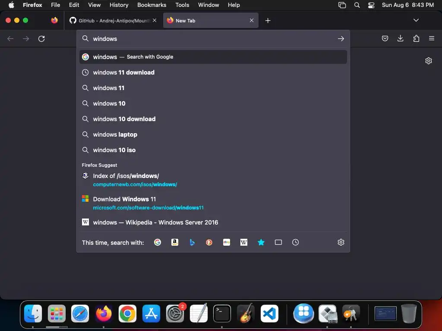
Task: Open Firefox View pinned icon
Action: click(x=54, y=20)
